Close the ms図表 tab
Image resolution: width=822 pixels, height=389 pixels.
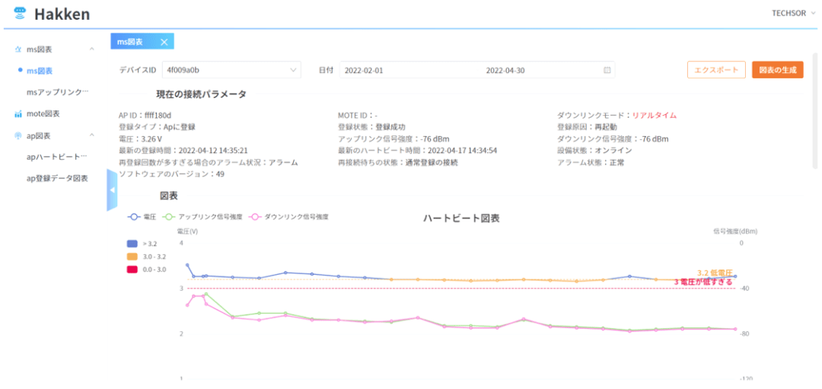point(164,42)
